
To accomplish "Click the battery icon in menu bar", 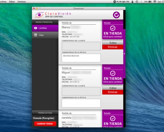I will 150,2.
